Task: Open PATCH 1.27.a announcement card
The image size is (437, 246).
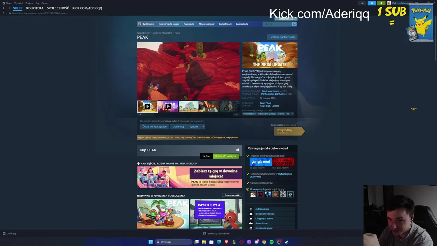Action: tap(216, 214)
